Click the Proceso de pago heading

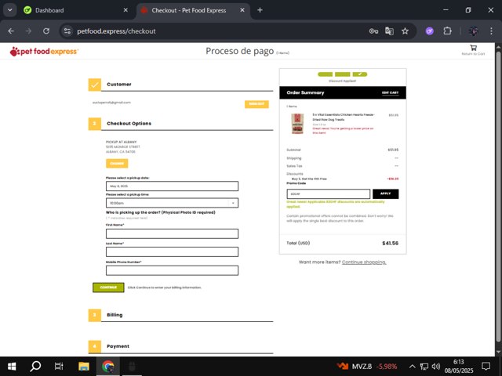click(240, 51)
